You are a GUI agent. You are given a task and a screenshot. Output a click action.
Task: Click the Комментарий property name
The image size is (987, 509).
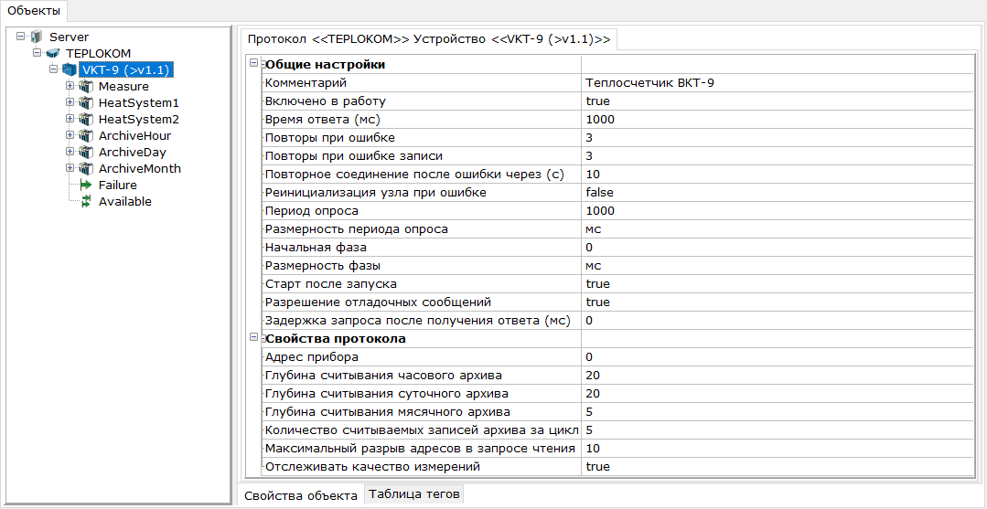tap(306, 82)
